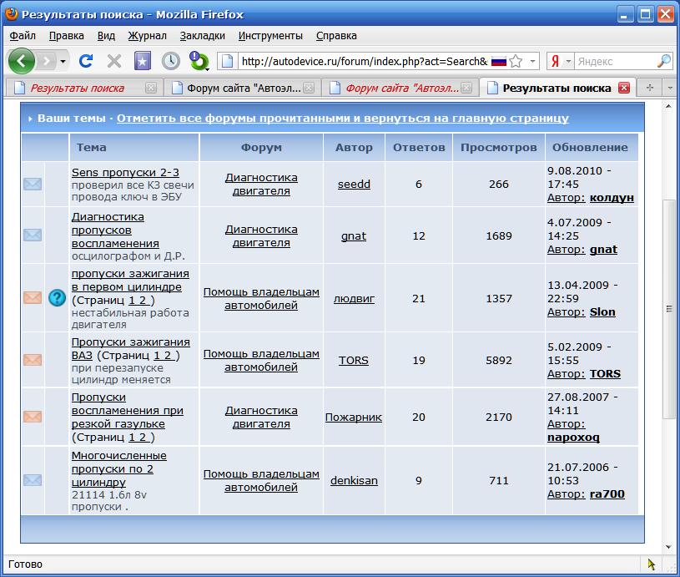Click the orange envelope icon in TORS row
The image size is (680, 577).
pyautogui.click(x=33, y=360)
